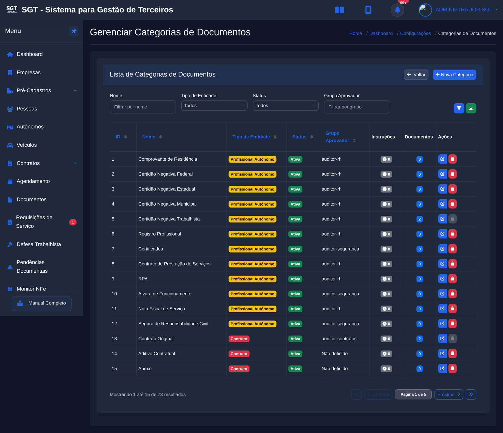503x433 pixels.
Task: Delete the Certidão Negativa Federal category
Action: click(x=452, y=174)
